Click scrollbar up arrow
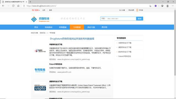 pos(175,9)
